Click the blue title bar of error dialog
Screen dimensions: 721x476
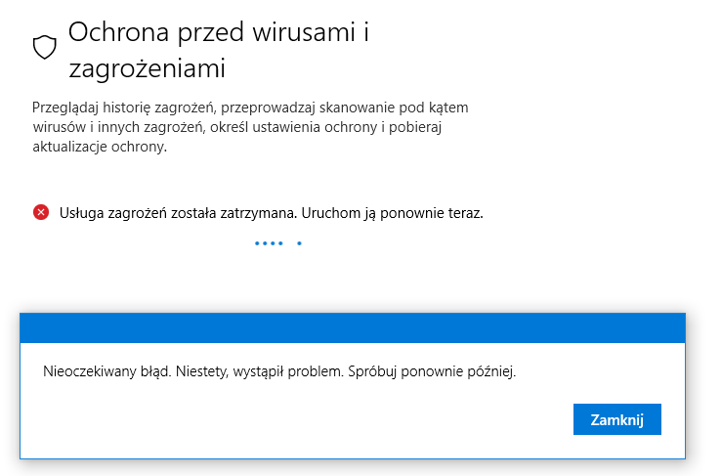(353, 327)
